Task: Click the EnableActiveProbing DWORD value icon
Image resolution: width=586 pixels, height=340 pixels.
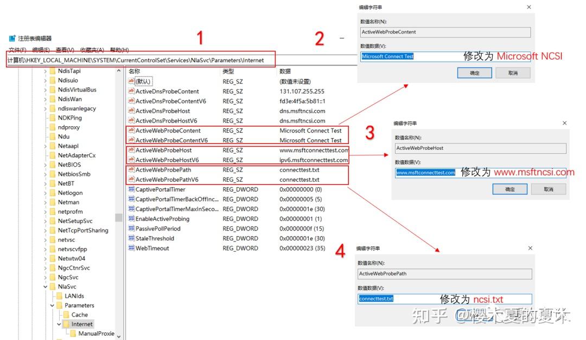Action: tap(131, 219)
